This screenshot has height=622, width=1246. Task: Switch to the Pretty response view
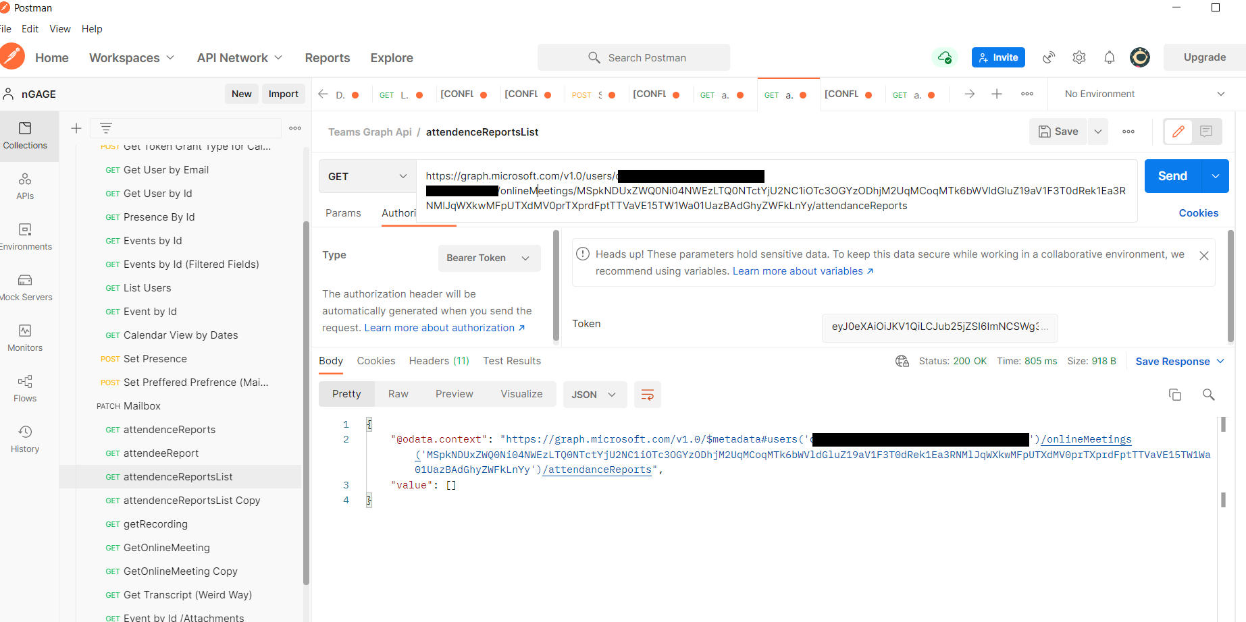click(x=346, y=393)
